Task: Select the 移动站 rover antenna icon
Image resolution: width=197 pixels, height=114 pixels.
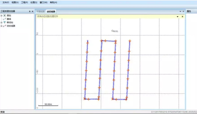Action: click(x=5, y=22)
